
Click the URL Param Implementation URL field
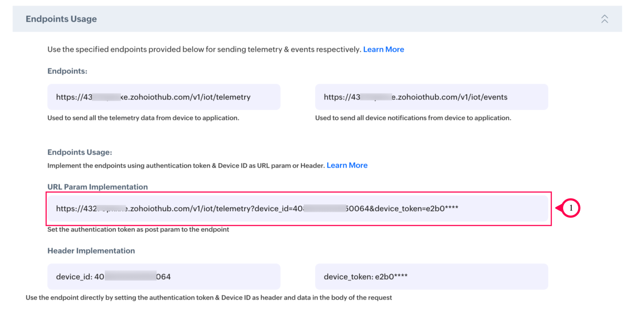[x=297, y=209]
